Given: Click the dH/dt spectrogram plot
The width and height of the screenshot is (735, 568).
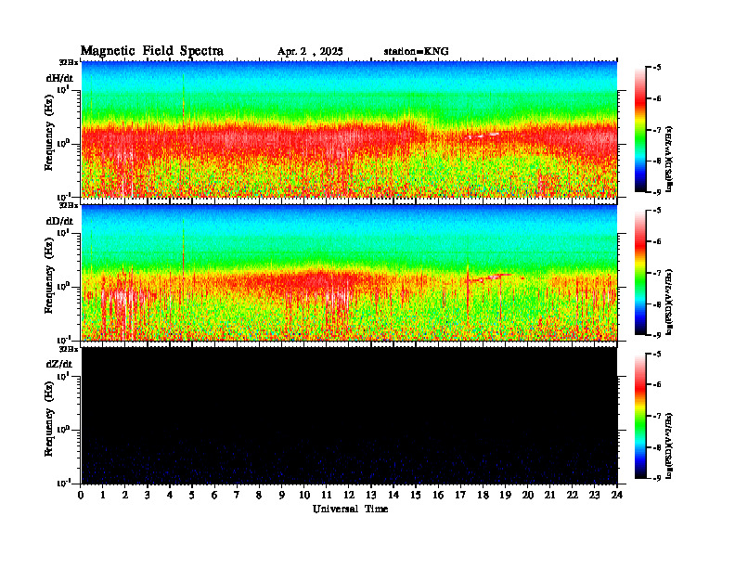Looking at the screenshot, I should 349,129.
